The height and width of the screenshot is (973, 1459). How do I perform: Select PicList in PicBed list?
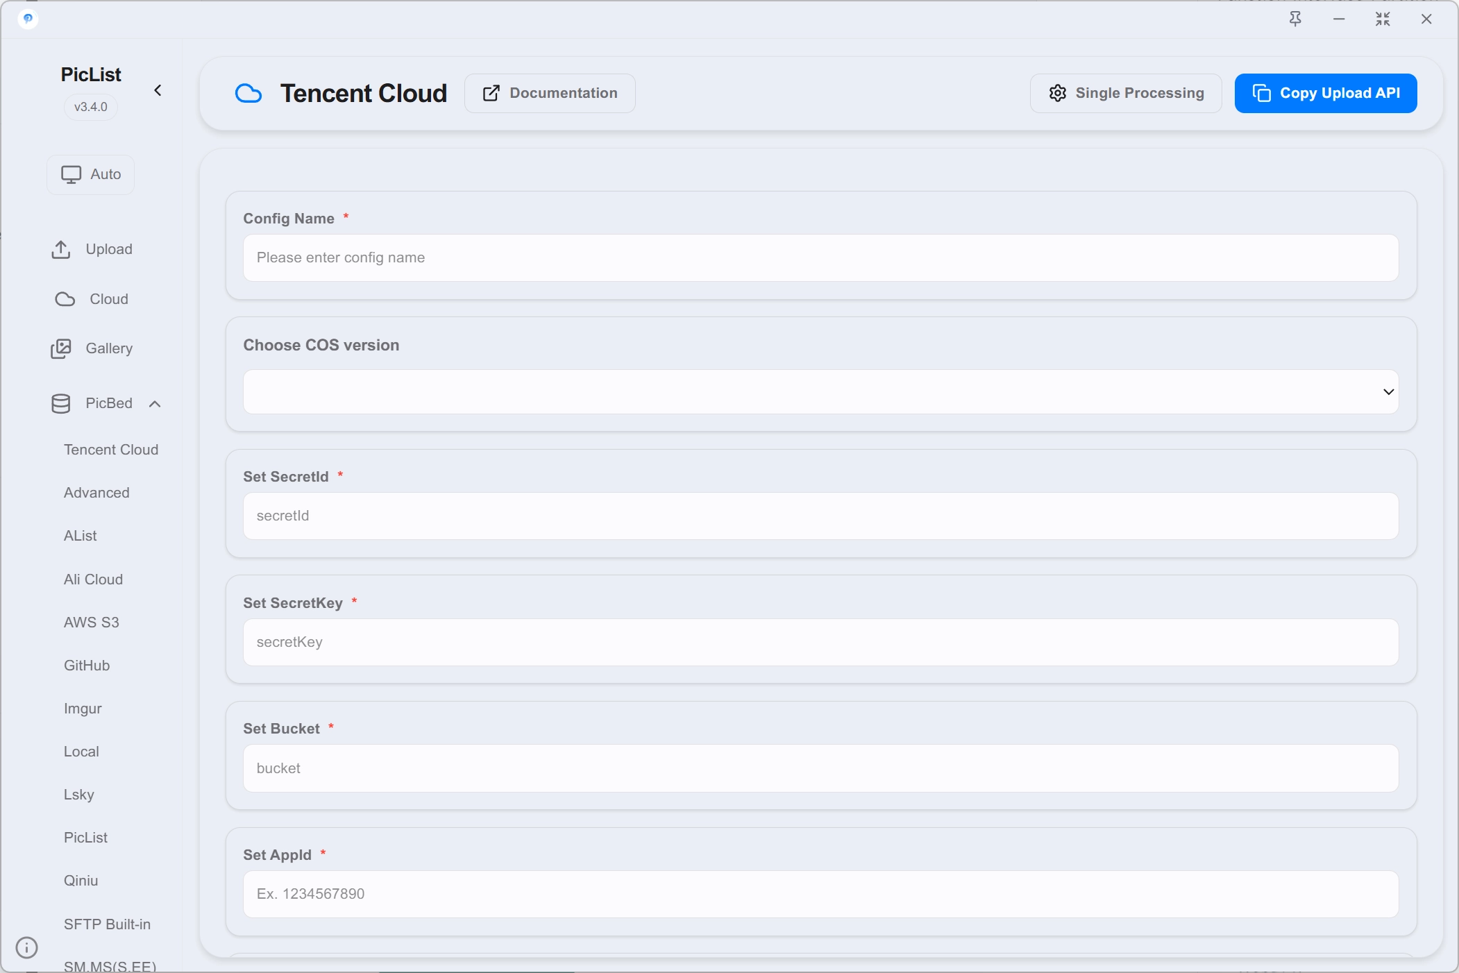(85, 838)
